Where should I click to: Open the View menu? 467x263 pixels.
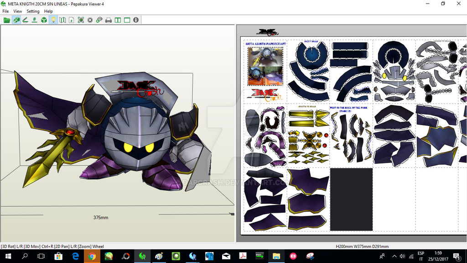coord(18,11)
